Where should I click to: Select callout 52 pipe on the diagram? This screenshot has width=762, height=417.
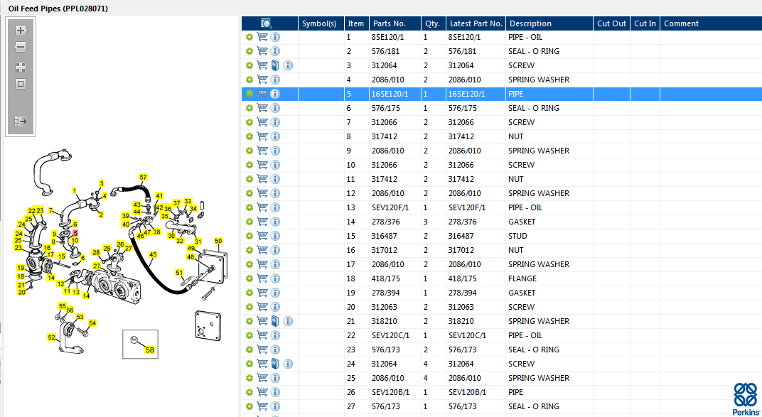tap(51, 337)
